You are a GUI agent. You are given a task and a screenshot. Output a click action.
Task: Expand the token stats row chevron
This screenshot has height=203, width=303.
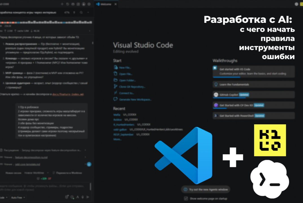(89, 31)
